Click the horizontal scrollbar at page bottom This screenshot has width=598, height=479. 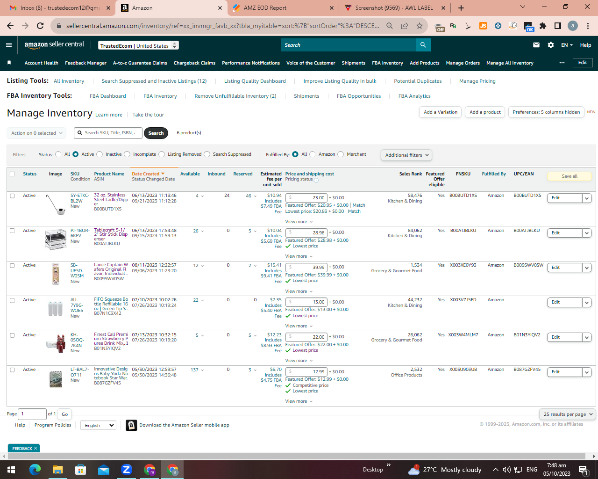pos(296,456)
